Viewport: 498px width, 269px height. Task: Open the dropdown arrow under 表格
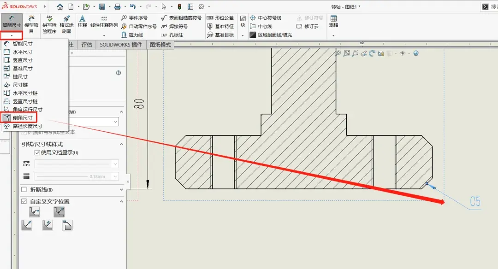(x=333, y=35)
